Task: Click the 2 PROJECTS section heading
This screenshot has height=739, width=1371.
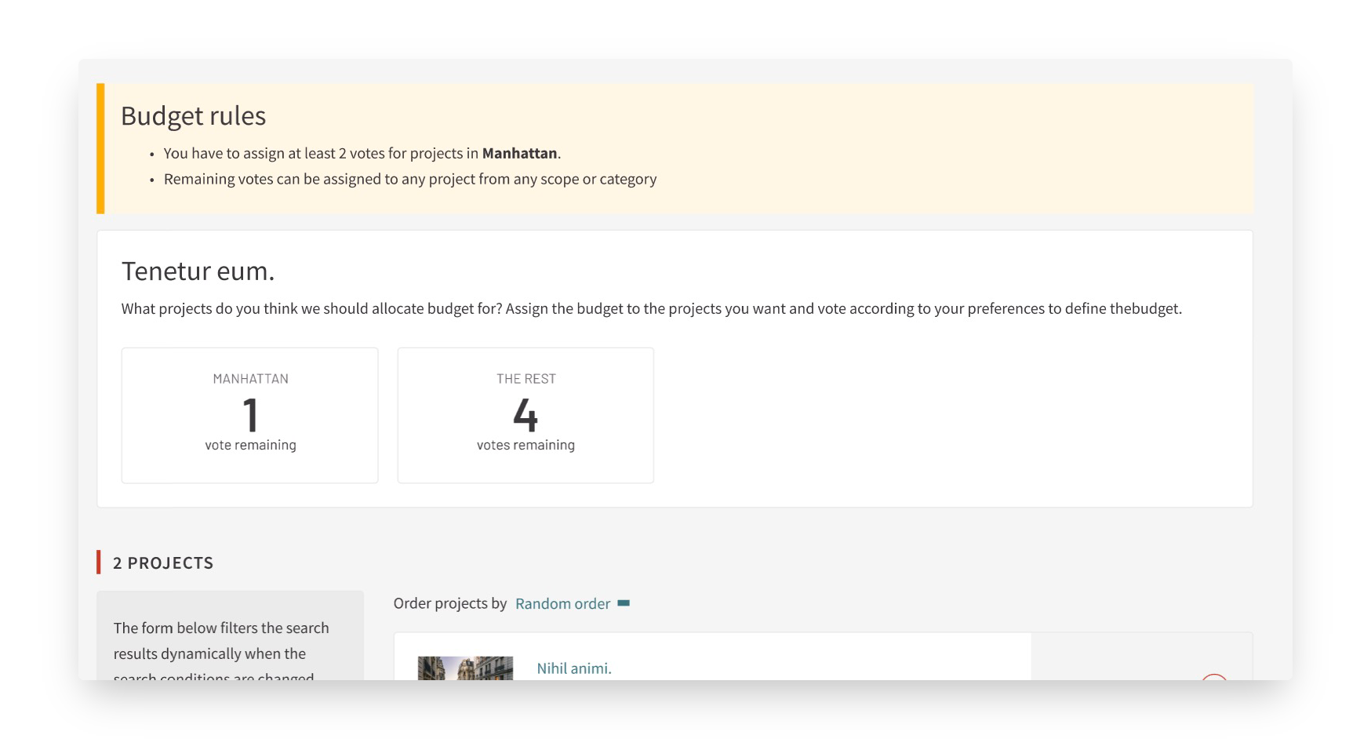Action: 163,563
